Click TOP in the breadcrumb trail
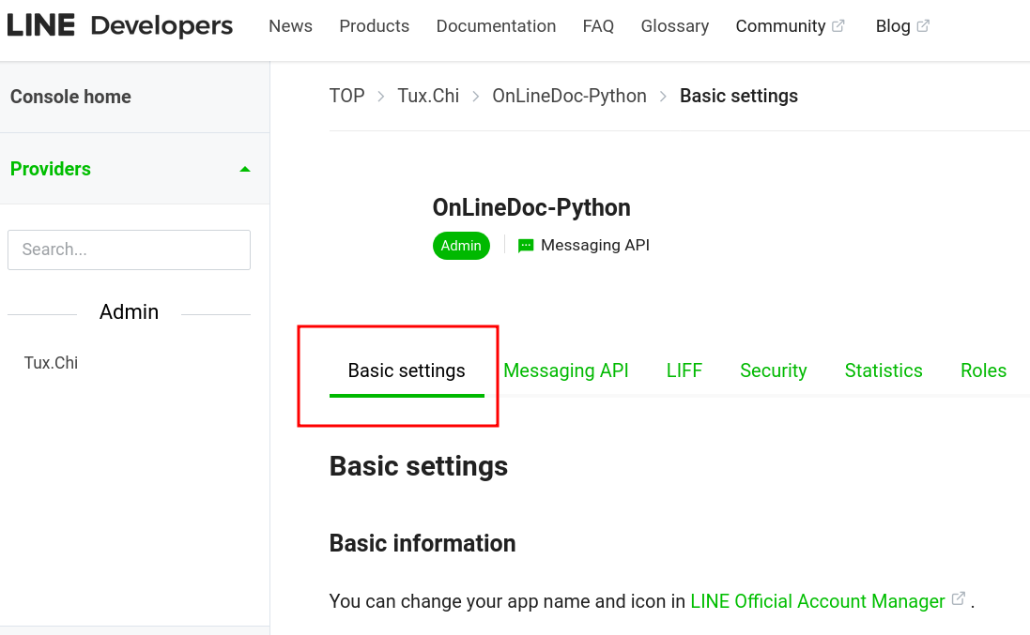 coord(346,96)
